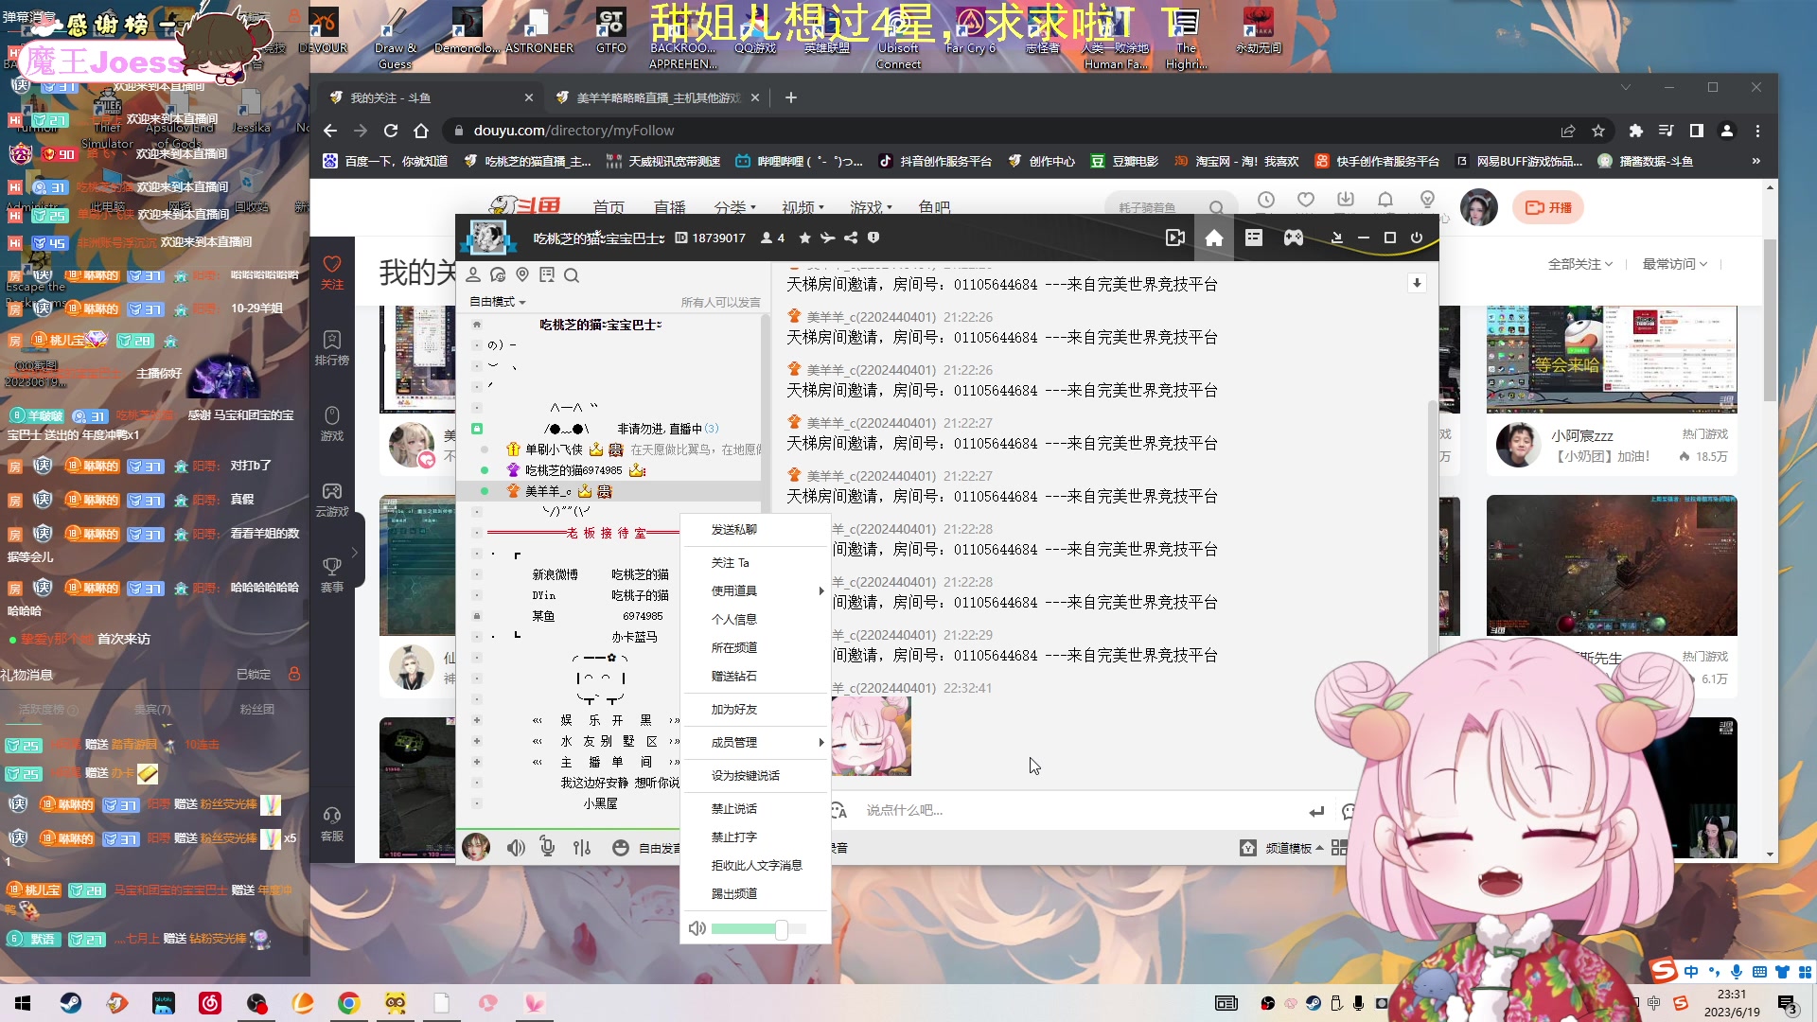Click the smiley face icon in YY bottom bar
Image resolution: width=1817 pixels, height=1022 pixels.
(x=621, y=848)
